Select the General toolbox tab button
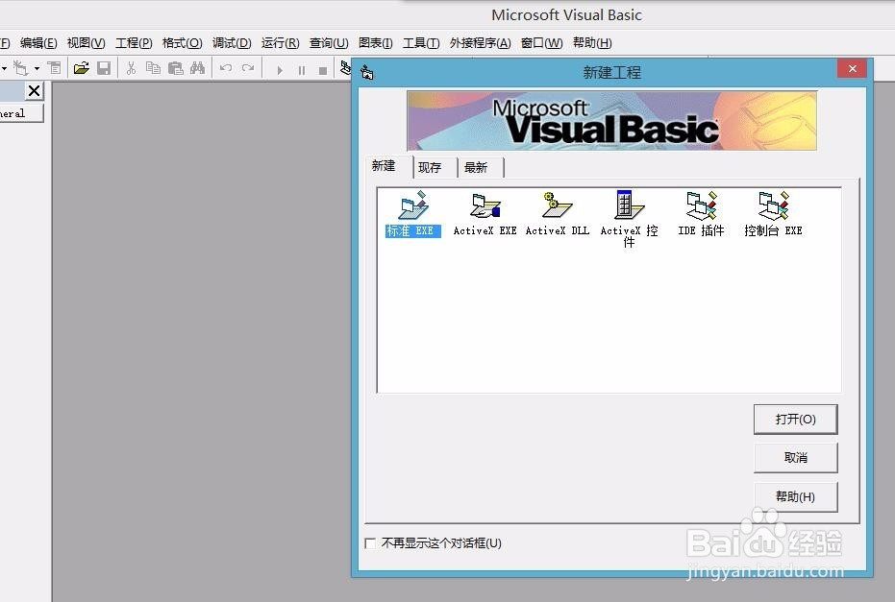The width and height of the screenshot is (895, 602). point(20,113)
